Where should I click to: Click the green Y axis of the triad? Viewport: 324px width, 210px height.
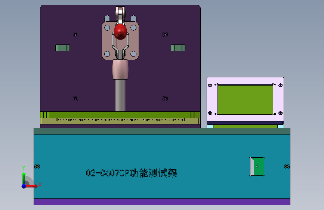pos(24,178)
